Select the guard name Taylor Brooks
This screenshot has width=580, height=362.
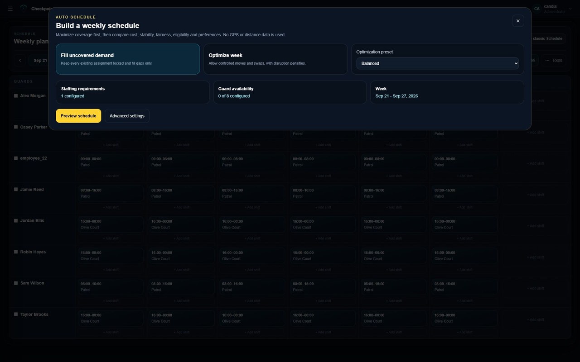tap(34, 314)
